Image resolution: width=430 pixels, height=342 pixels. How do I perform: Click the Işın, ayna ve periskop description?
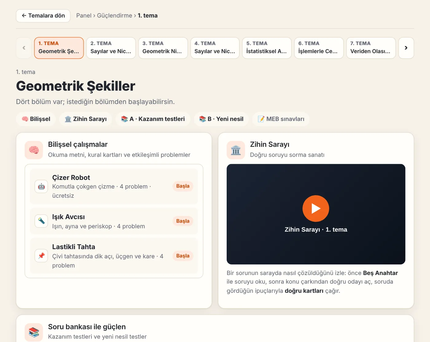coord(99,226)
